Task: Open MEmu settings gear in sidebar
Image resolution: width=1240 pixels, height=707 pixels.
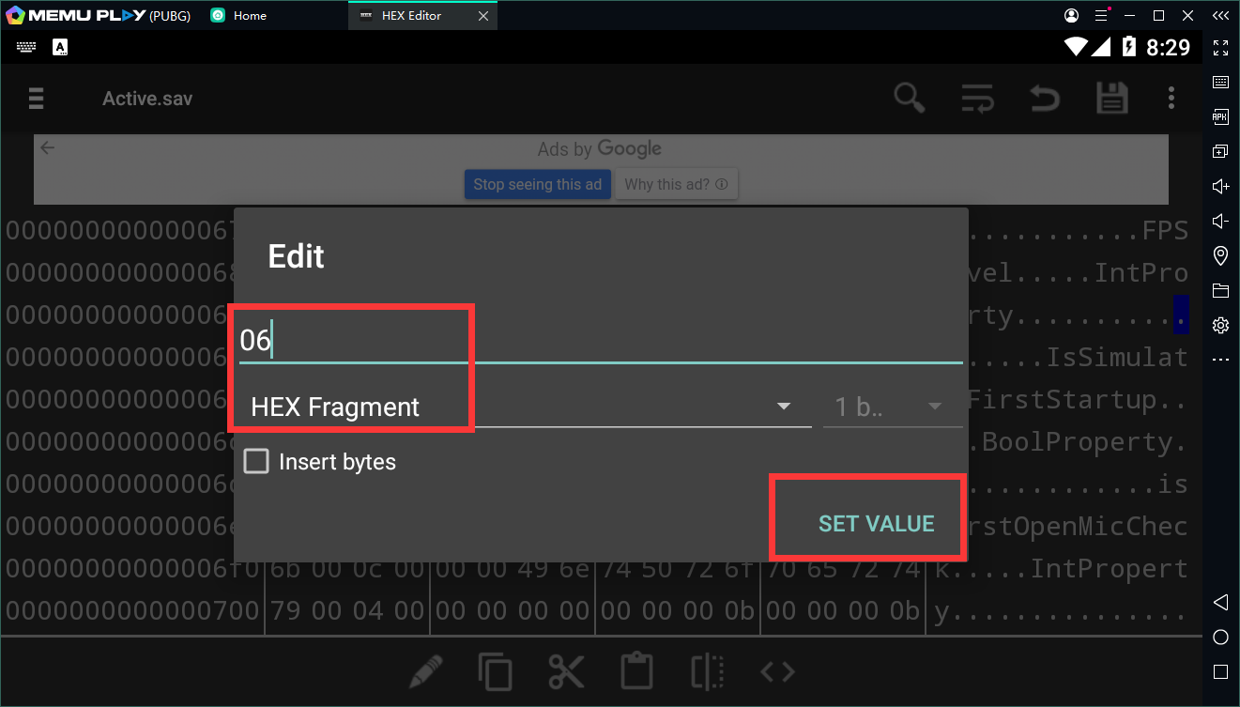Action: [x=1220, y=325]
